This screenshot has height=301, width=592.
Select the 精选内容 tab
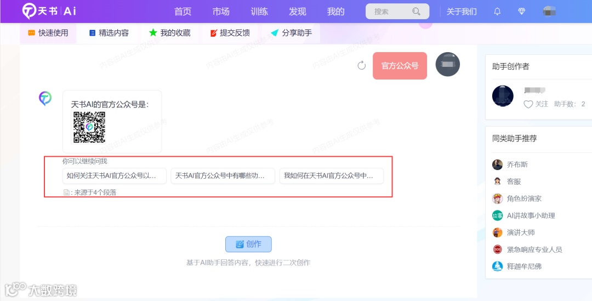pyautogui.click(x=109, y=33)
